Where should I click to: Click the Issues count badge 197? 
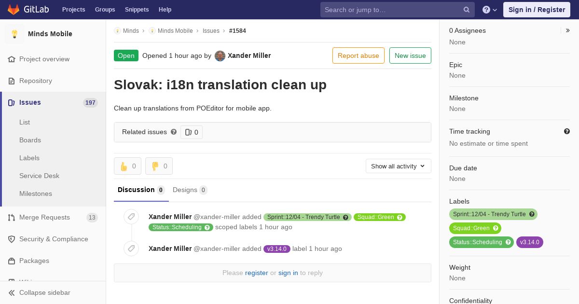tap(90, 102)
